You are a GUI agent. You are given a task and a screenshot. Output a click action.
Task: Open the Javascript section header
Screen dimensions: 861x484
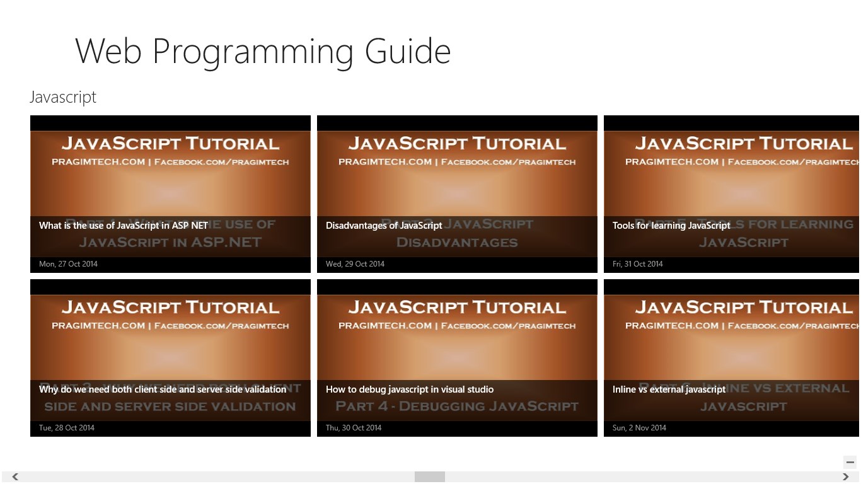(63, 97)
